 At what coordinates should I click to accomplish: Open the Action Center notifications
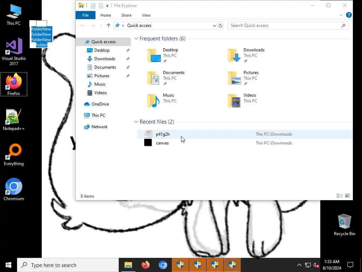tap(350, 265)
